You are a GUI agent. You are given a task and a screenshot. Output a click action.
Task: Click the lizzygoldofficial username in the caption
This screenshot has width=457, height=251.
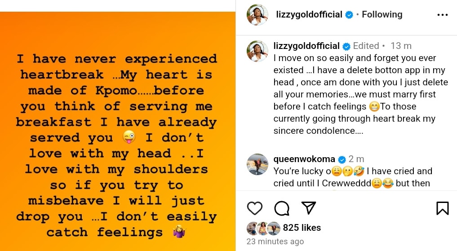(306, 46)
